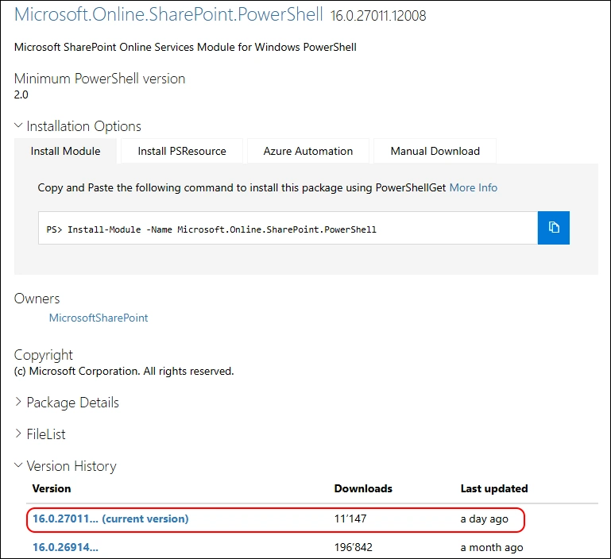Open the More Info link

point(474,187)
